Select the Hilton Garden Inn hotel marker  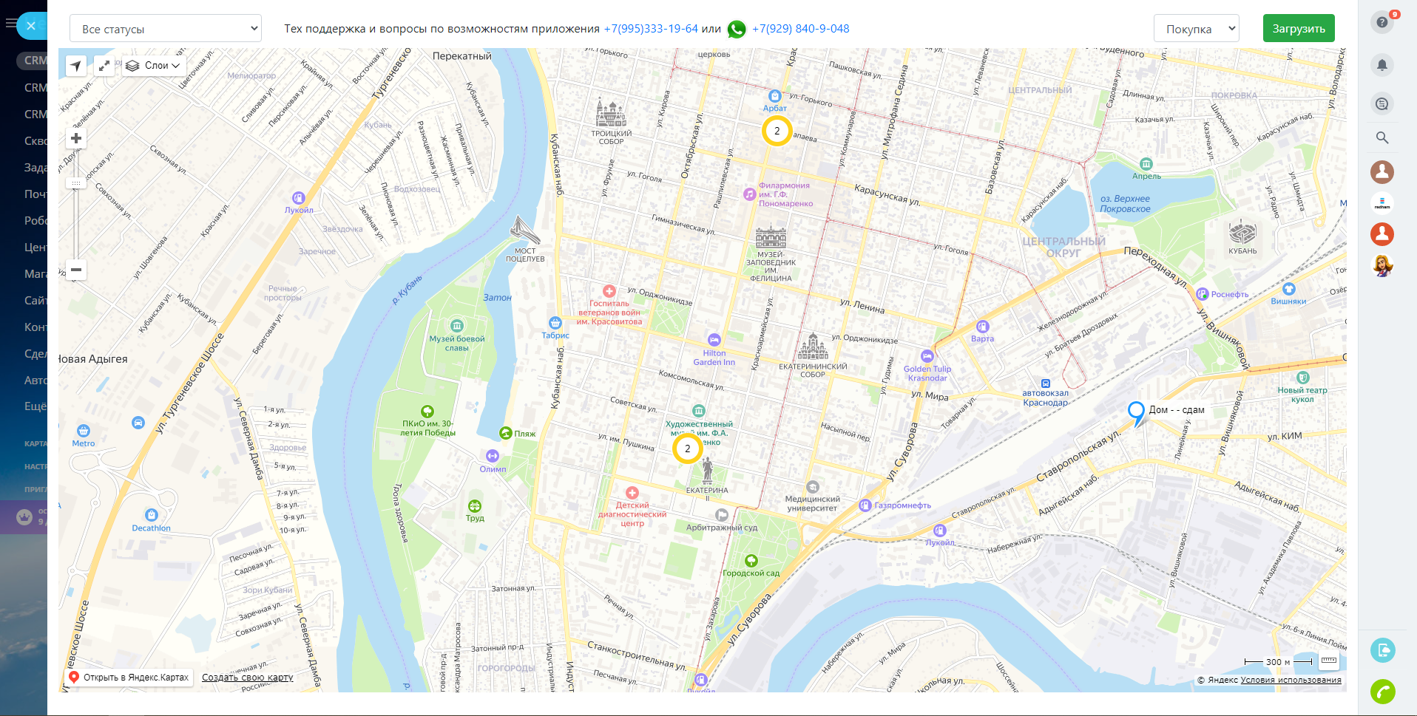[714, 340]
